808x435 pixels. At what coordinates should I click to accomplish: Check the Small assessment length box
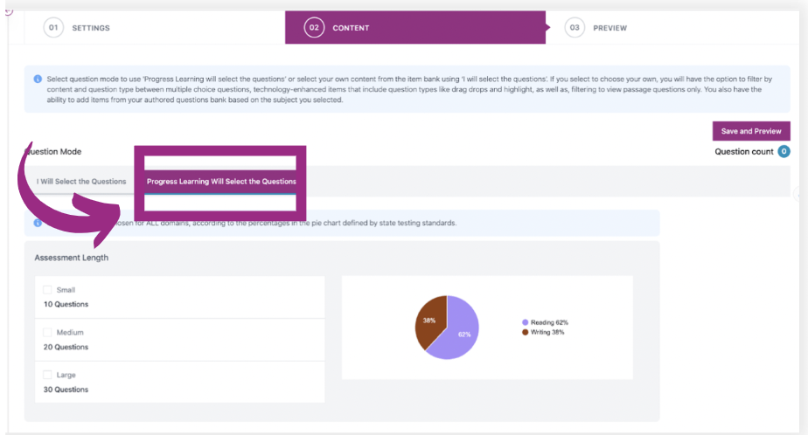[47, 290]
